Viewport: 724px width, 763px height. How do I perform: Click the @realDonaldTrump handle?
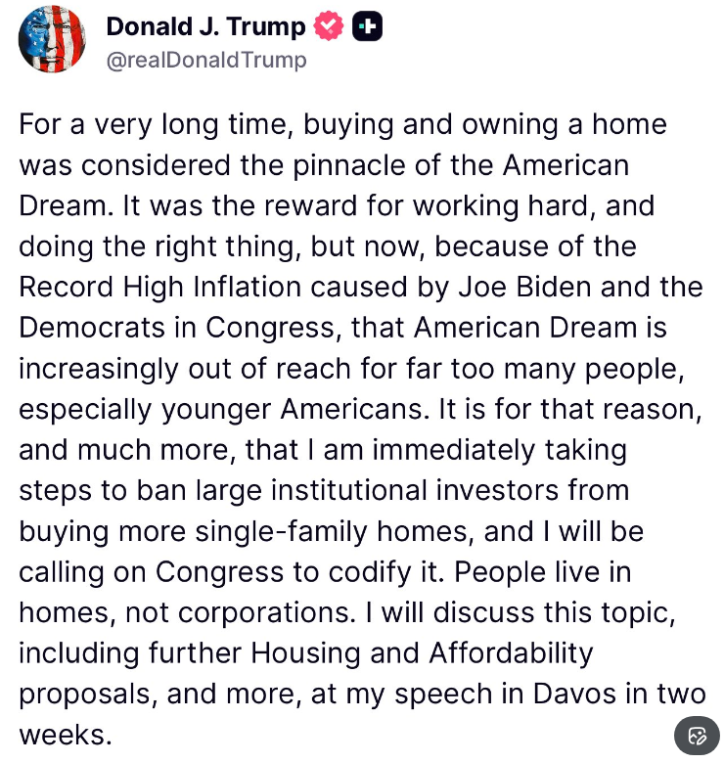[206, 61]
